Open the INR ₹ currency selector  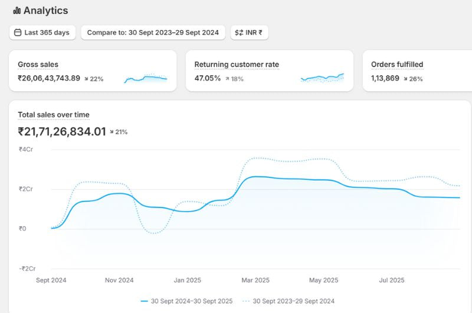250,32
